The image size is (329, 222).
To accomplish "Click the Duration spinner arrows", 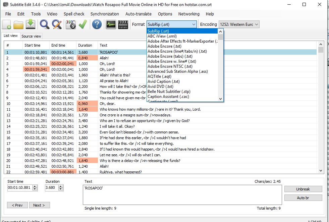I will click(x=60, y=188).
